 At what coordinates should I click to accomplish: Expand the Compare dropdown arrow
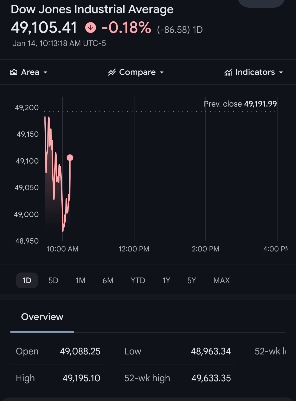[162, 73]
